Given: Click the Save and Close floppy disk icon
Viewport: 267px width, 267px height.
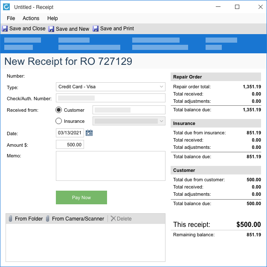Looking at the screenshot, I should pos(5,29).
